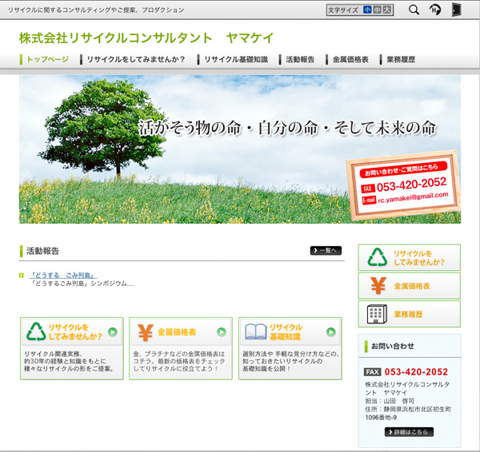The image size is (480, 452).
Task: Click sidebar fax number 053-420-2052
Action: point(416,371)
